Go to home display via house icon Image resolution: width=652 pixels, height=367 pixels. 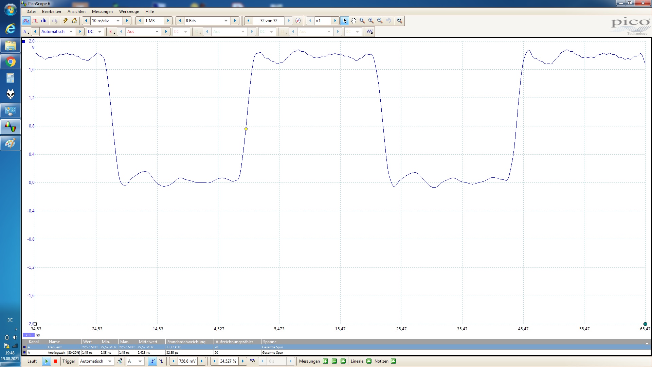click(x=74, y=21)
